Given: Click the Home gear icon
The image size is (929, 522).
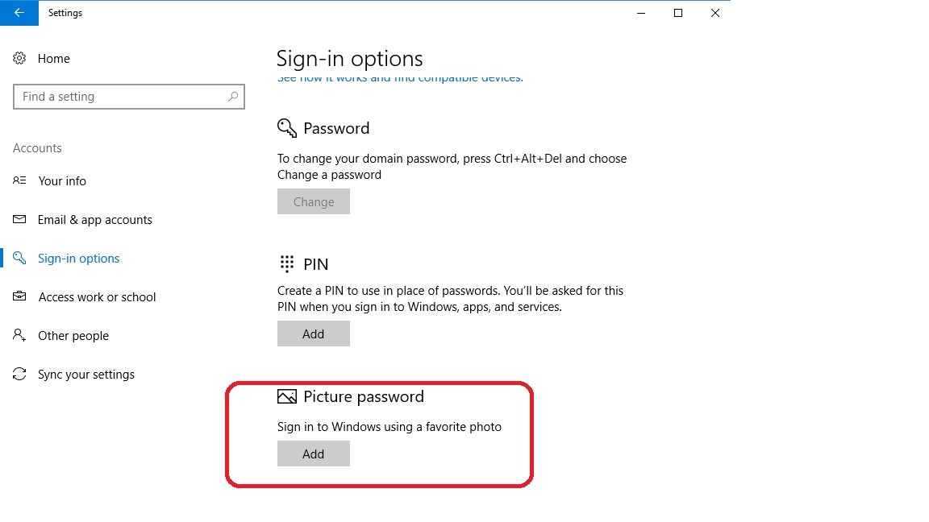Looking at the screenshot, I should [19, 58].
